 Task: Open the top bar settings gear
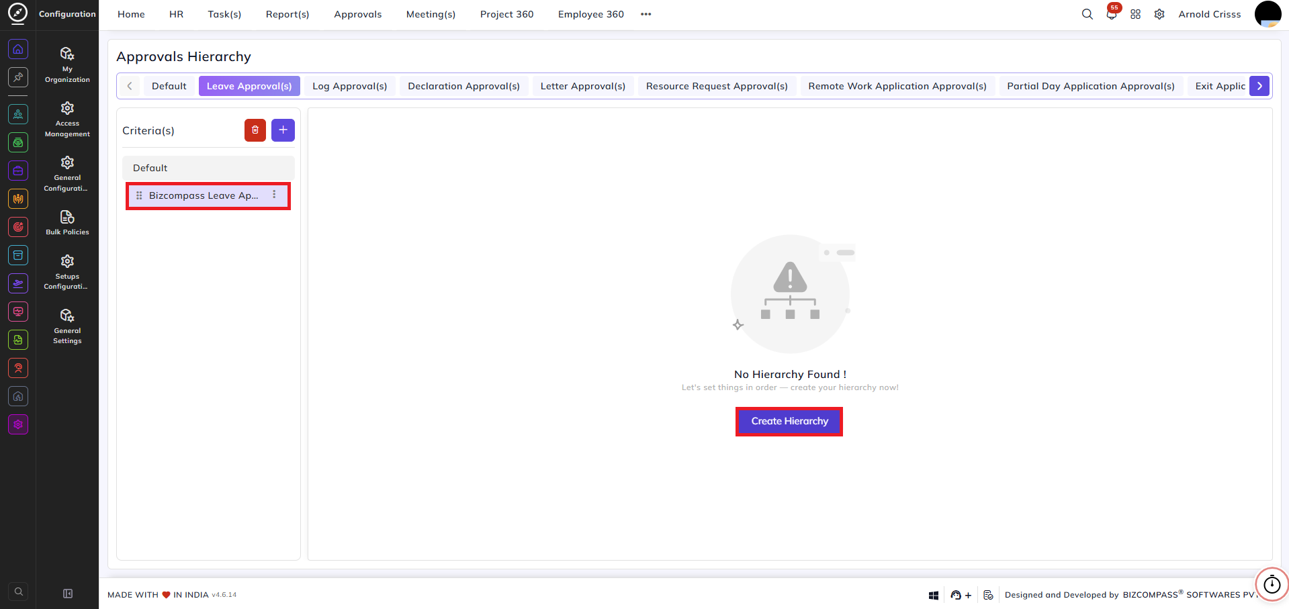tap(1159, 14)
